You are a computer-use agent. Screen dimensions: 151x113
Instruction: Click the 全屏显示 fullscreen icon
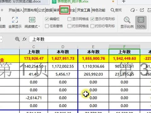click(15, 20)
